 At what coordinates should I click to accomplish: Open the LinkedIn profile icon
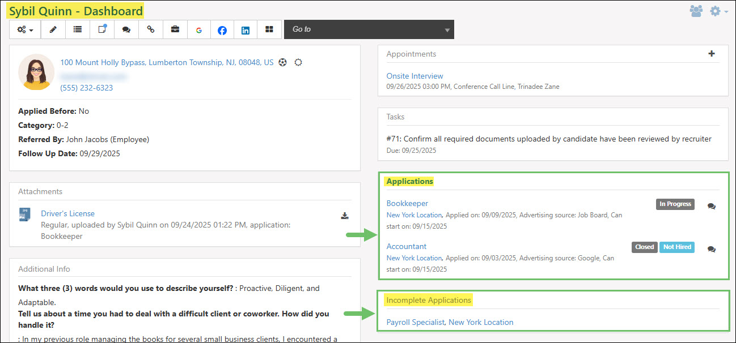coord(245,29)
